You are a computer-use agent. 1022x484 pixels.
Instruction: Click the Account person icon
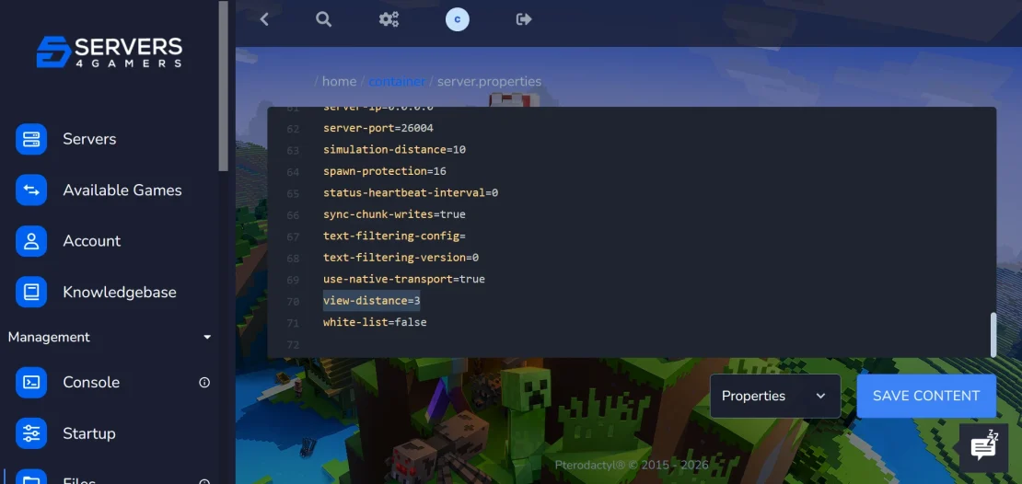(x=31, y=241)
